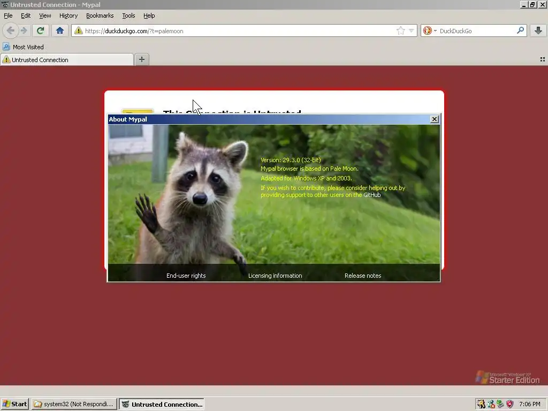The height and width of the screenshot is (411, 548).
Task: Click 'Adapted for Windows XP and 2003.' text
Action: (x=307, y=178)
